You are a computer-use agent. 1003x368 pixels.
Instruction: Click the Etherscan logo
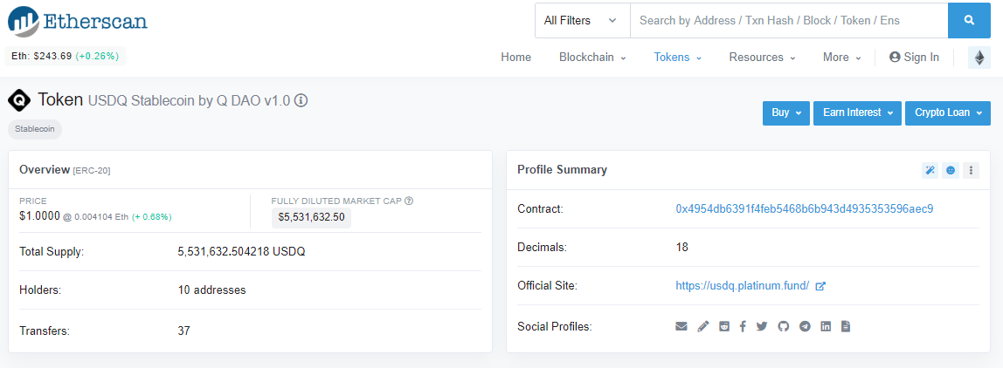pyautogui.click(x=78, y=20)
